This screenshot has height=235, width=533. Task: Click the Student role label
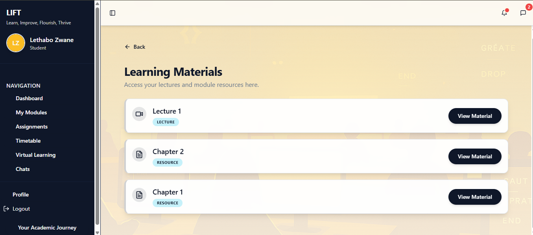click(38, 48)
